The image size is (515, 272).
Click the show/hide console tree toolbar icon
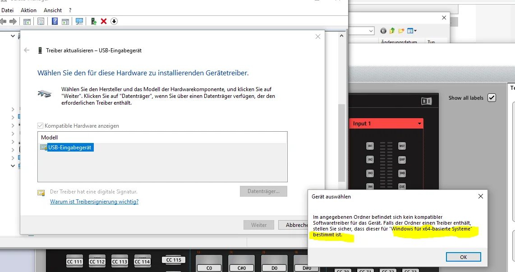click(x=27, y=21)
